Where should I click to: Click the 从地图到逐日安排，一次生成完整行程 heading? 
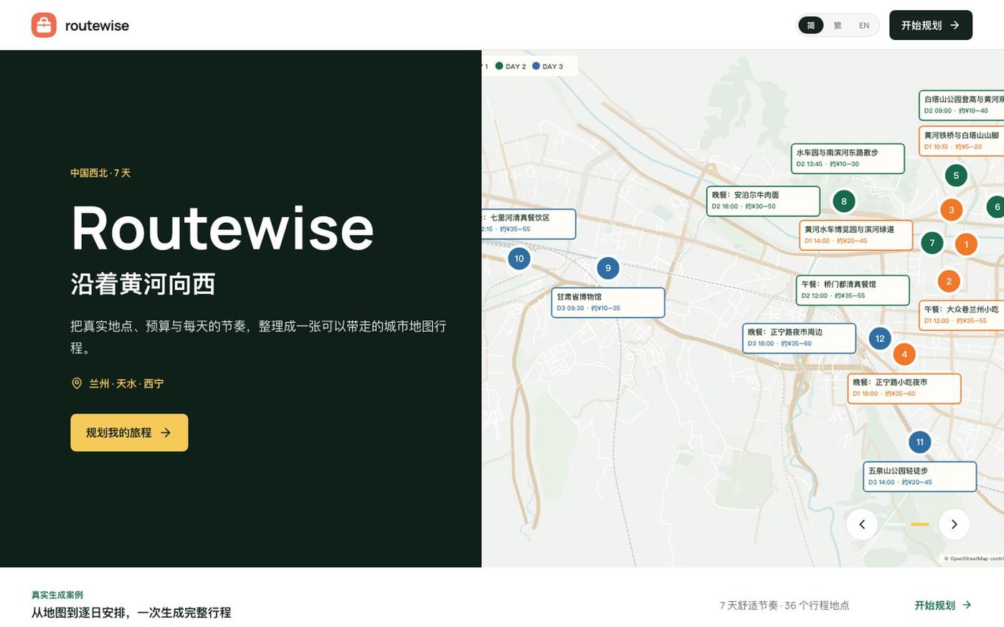131,613
